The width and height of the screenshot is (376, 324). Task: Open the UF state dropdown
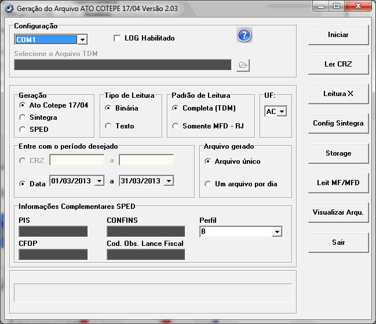(282, 112)
